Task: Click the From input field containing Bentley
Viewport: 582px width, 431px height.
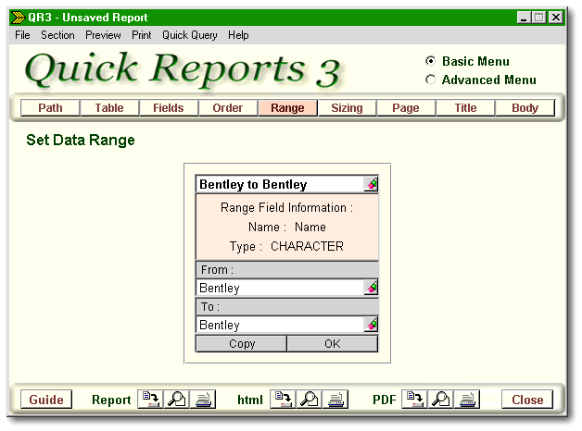Action: [280, 288]
